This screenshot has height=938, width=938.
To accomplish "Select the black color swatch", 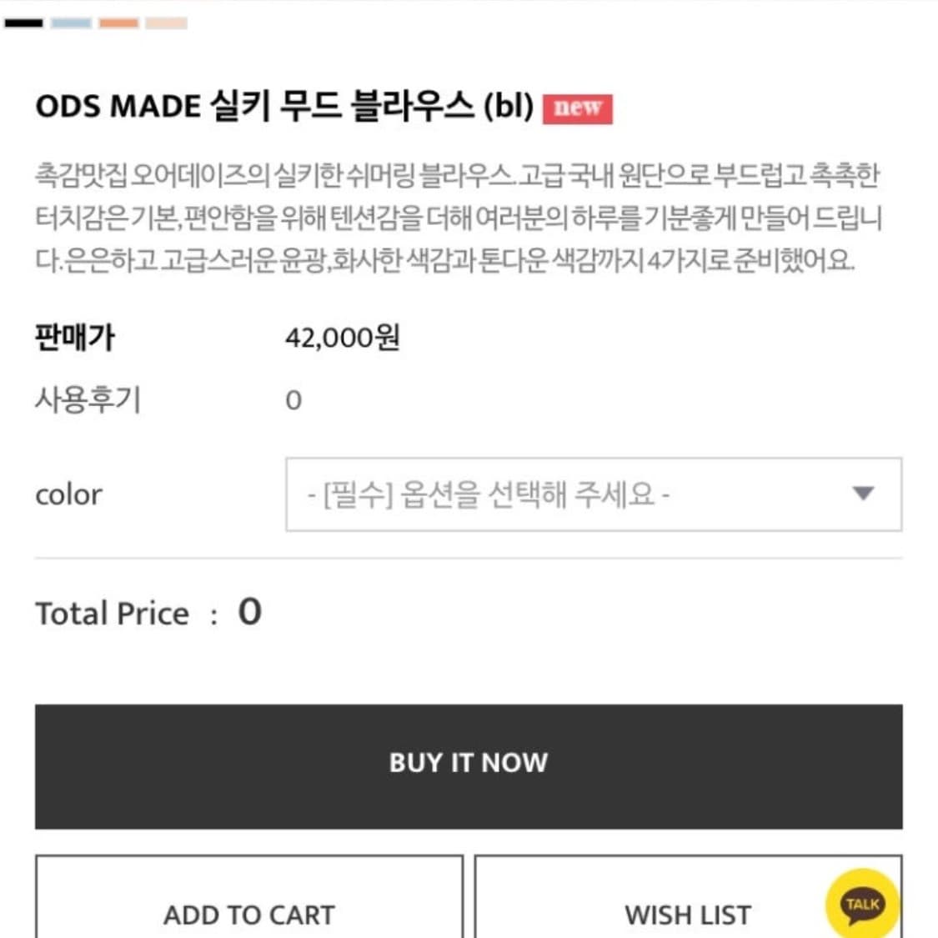I will pyautogui.click(x=24, y=23).
